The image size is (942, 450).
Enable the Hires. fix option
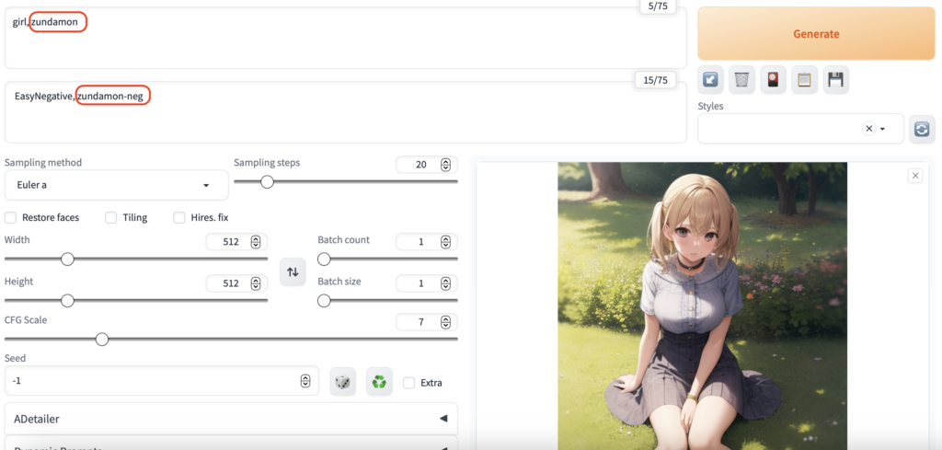click(x=179, y=218)
